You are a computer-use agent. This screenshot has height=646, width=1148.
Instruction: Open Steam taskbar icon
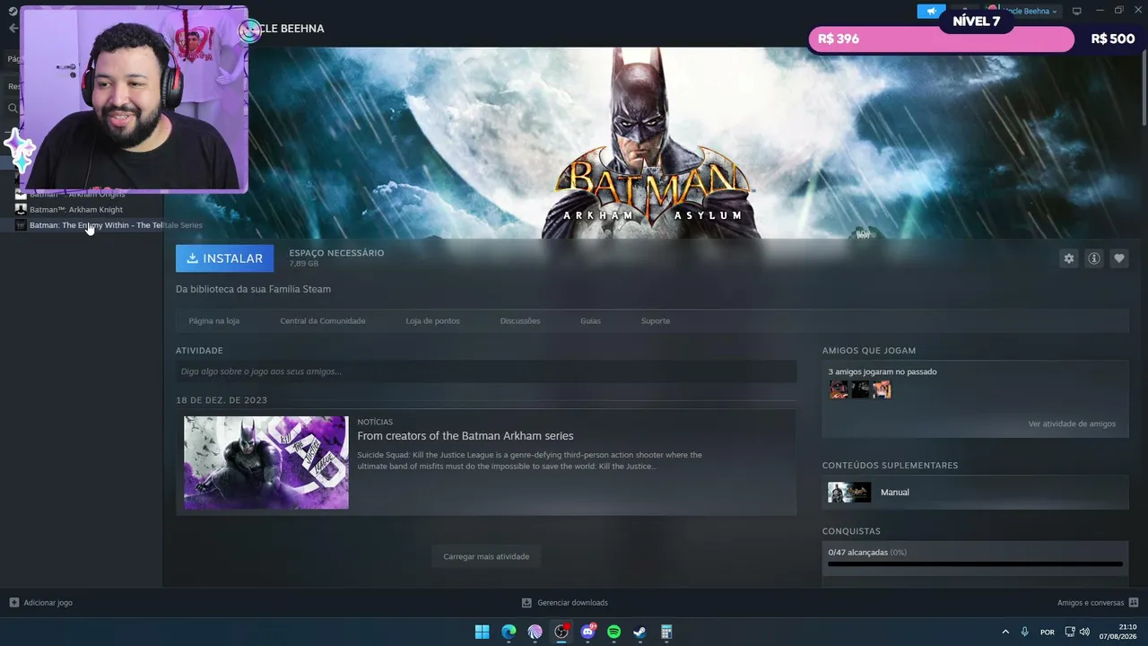(x=639, y=632)
